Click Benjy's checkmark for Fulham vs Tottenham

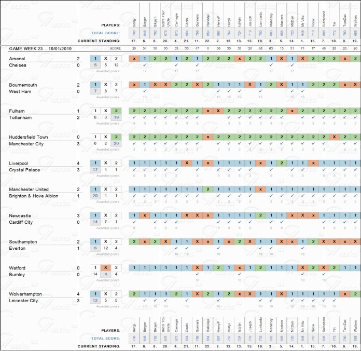[x=134, y=117]
